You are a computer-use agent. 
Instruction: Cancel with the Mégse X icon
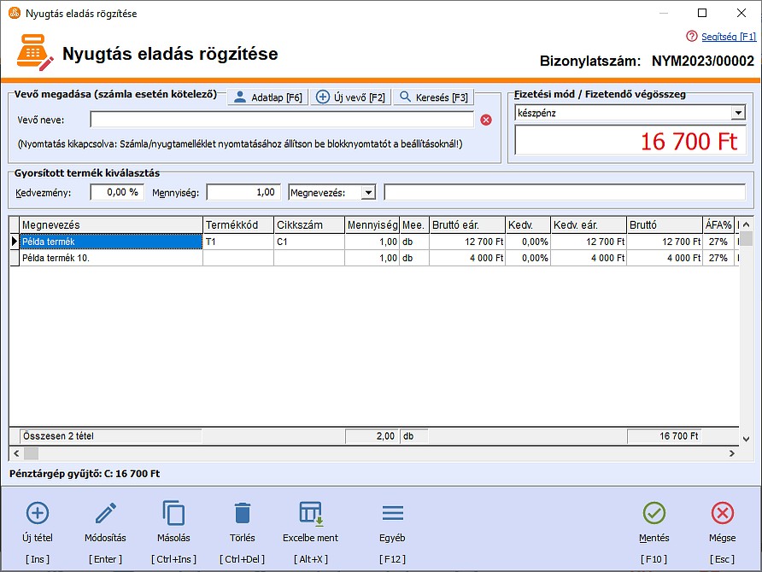click(722, 512)
